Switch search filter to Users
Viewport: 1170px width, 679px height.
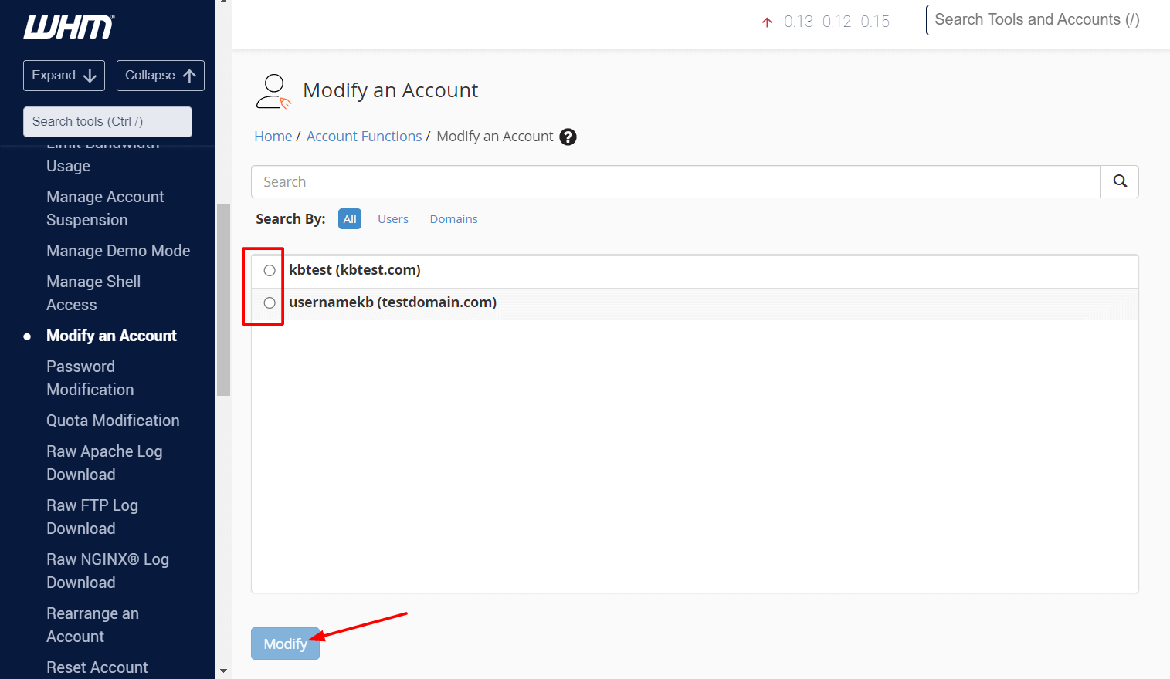point(393,218)
